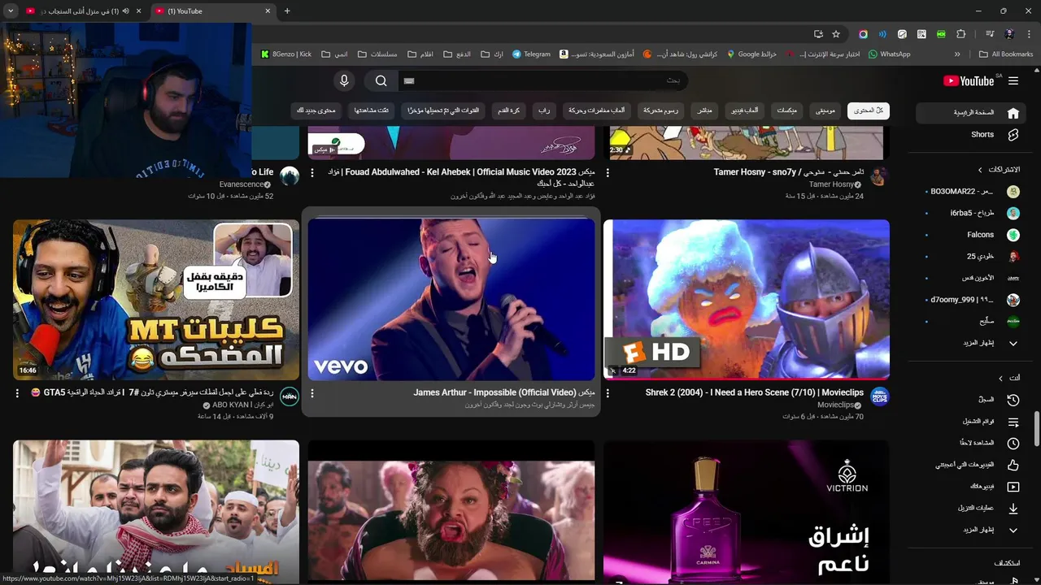Open BO3OMAR22 channel avatar in subscriptions
Screen dimensions: 1041x585
(1013, 192)
